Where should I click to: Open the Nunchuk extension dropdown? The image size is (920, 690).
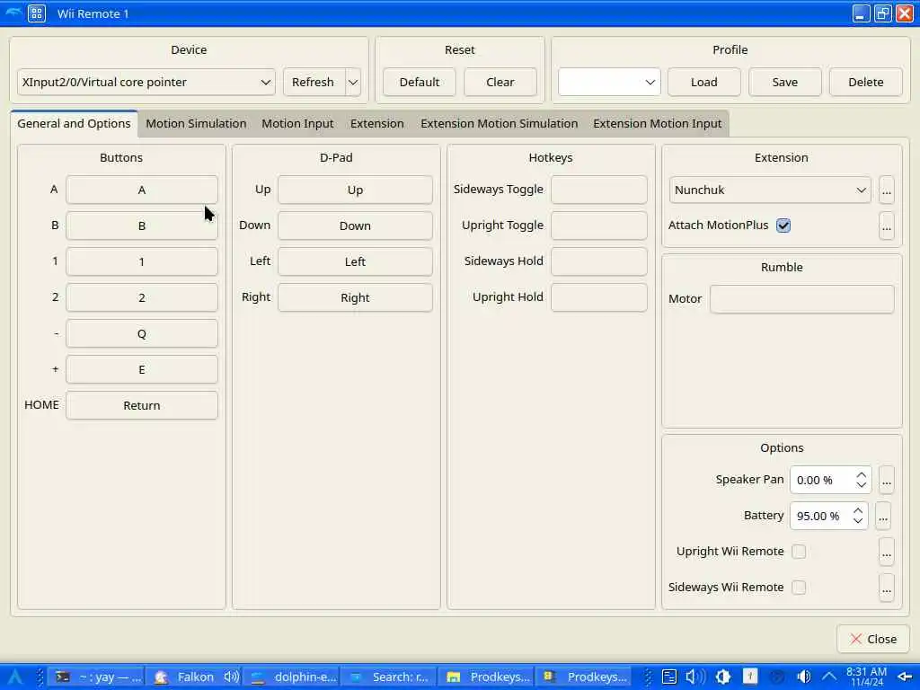[x=770, y=190]
